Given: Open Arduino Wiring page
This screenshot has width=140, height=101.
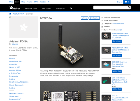Looking at the screenshot, I should tap(15, 70).
